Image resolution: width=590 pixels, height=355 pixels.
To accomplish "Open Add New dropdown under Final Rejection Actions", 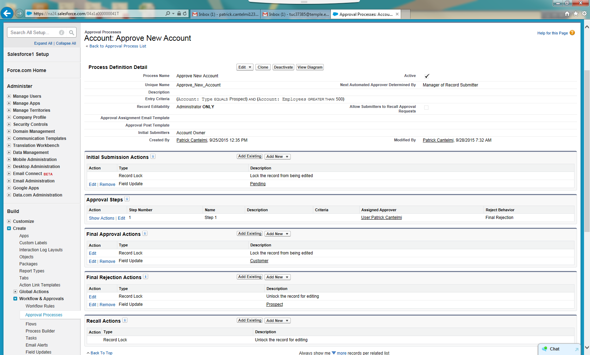I will click(277, 277).
